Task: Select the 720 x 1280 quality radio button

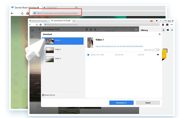Action: 88,55
